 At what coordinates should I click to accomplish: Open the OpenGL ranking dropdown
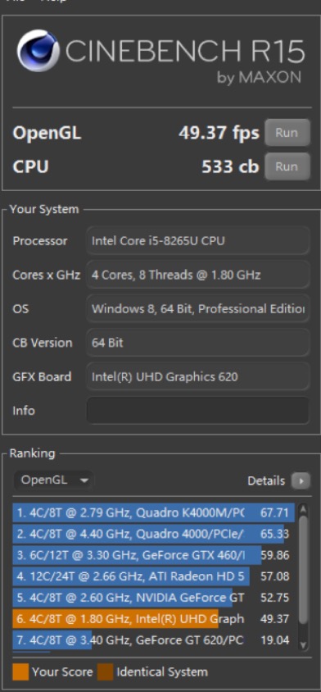[x=54, y=480]
